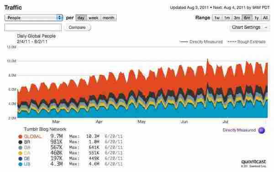This screenshot has height=172, width=274.
Task: Expand the Chart Settings menu
Action: pyautogui.click(x=249, y=27)
